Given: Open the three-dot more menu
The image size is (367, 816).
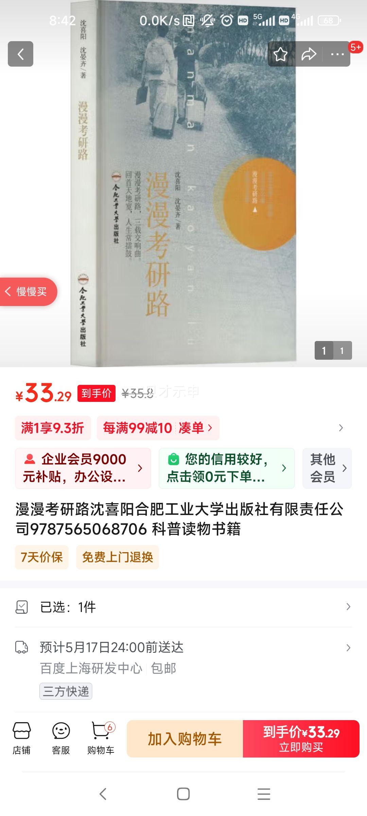Looking at the screenshot, I should (337, 54).
